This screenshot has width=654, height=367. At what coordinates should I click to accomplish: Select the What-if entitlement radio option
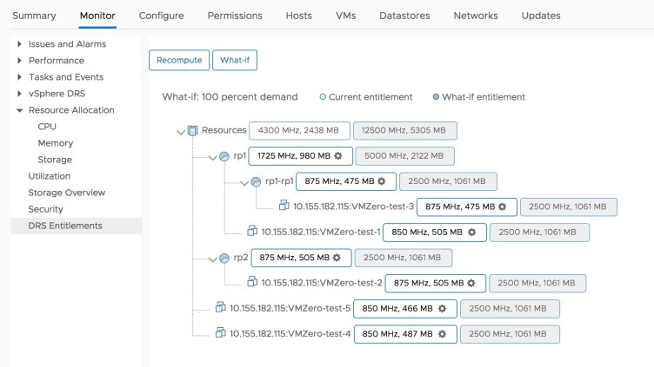click(x=435, y=97)
